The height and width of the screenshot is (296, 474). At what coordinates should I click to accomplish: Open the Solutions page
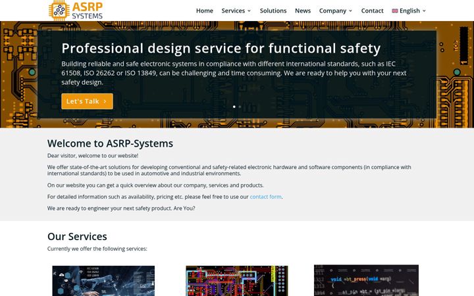coord(273,11)
